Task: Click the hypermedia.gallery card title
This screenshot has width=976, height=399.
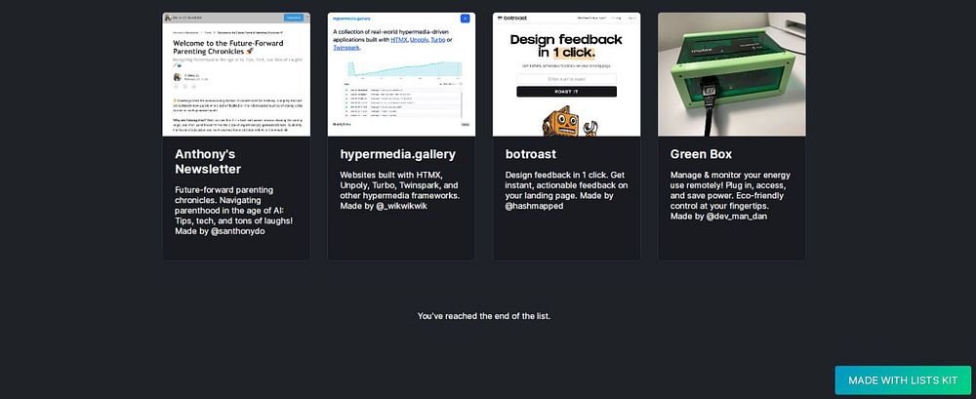Action: 398,154
